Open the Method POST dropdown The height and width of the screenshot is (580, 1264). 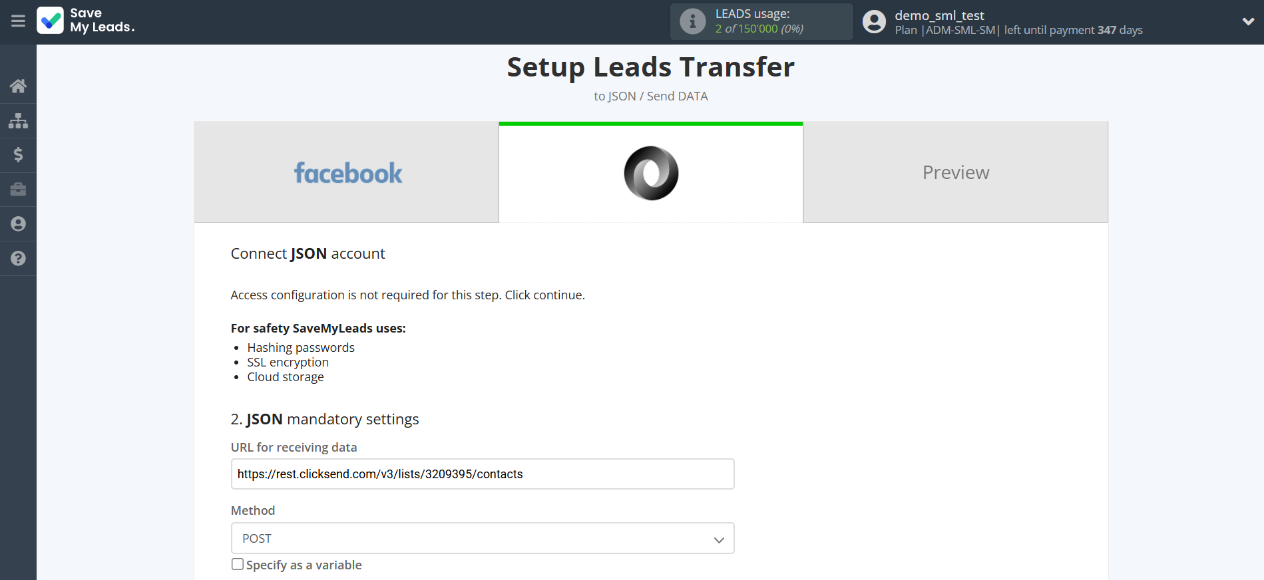pyautogui.click(x=483, y=538)
